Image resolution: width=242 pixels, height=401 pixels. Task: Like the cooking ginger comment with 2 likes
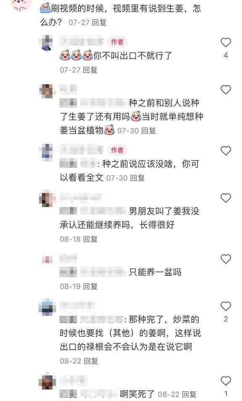pyautogui.click(x=226, y=306)
